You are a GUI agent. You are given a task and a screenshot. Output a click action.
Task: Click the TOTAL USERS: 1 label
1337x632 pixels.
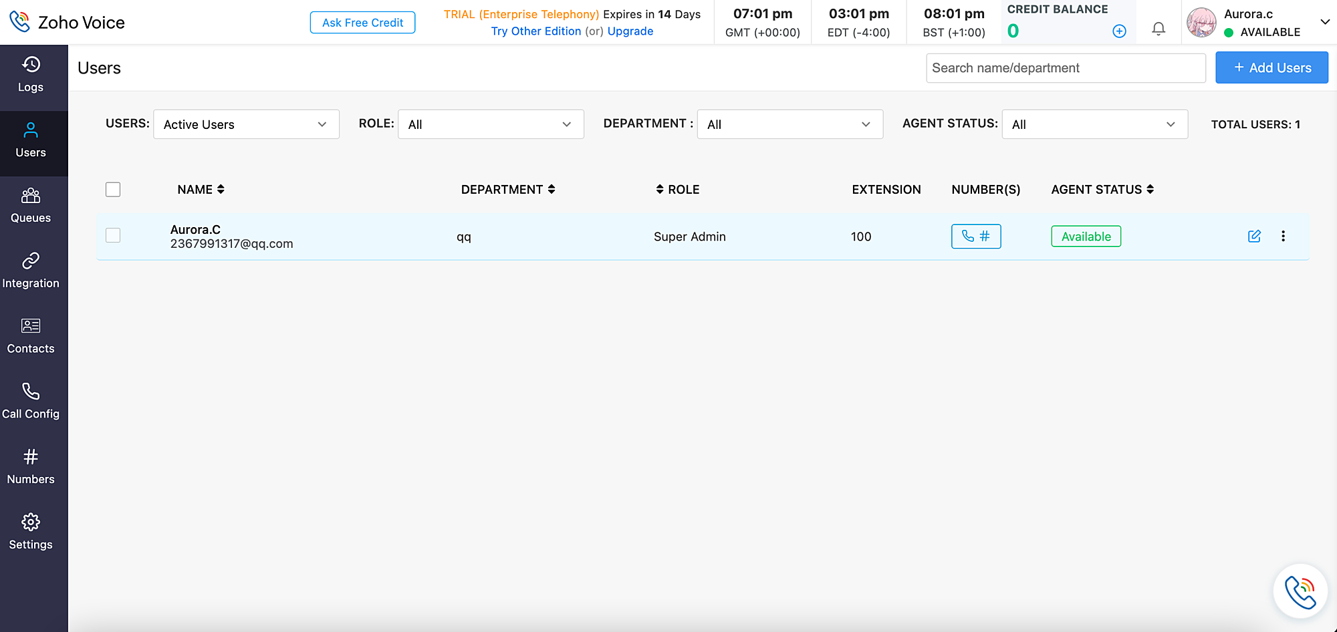click(x=1255, y=124)
